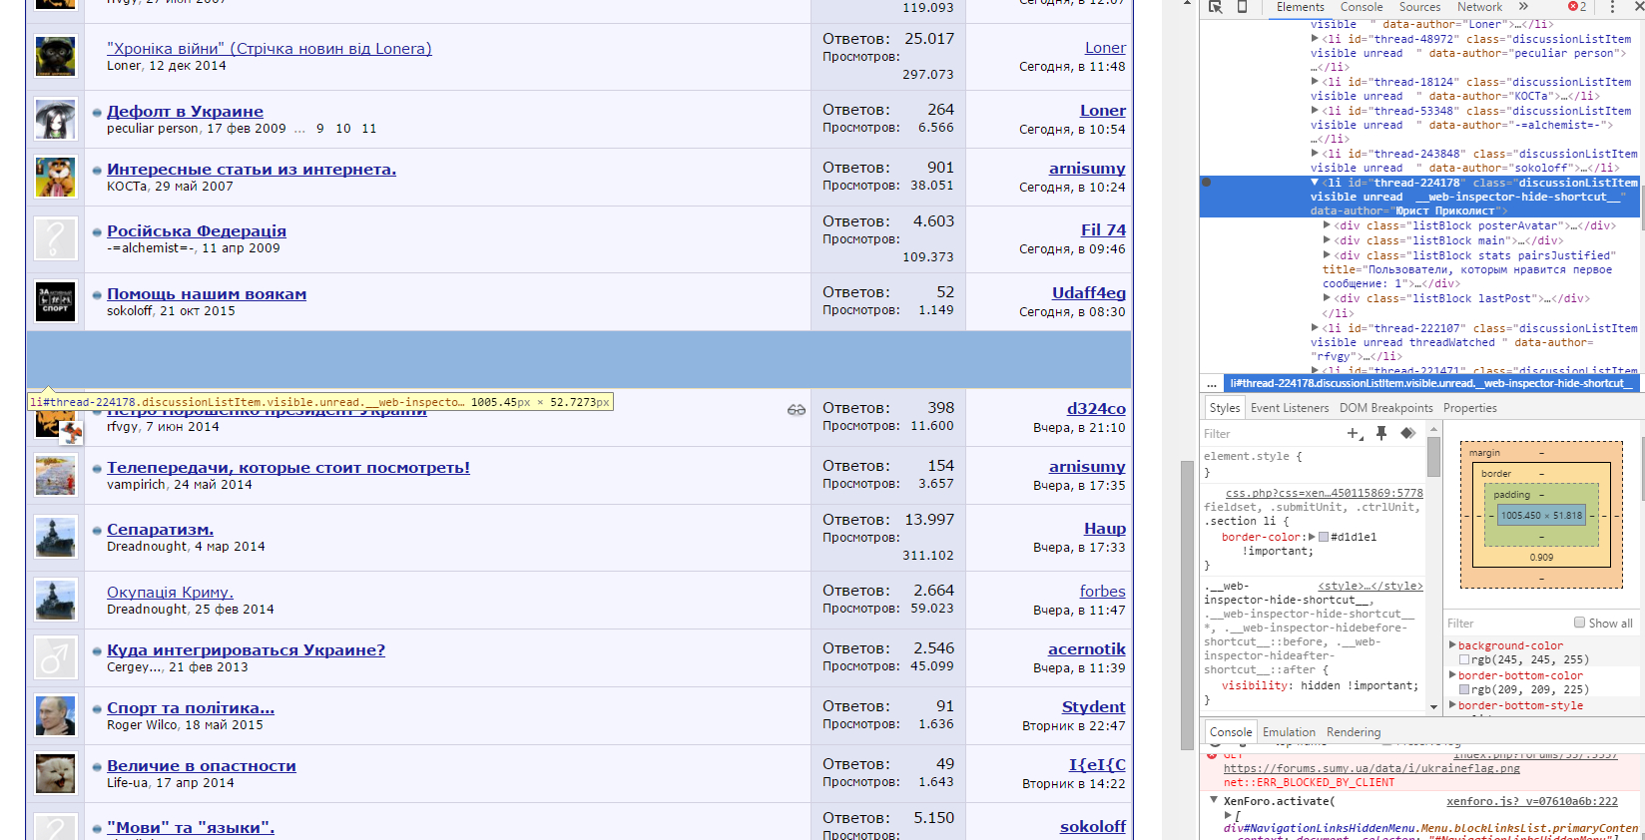Show more DevTools tabs via chevron
The height and width of the screenshot is (840, 1645).
tap(1523, 7)
